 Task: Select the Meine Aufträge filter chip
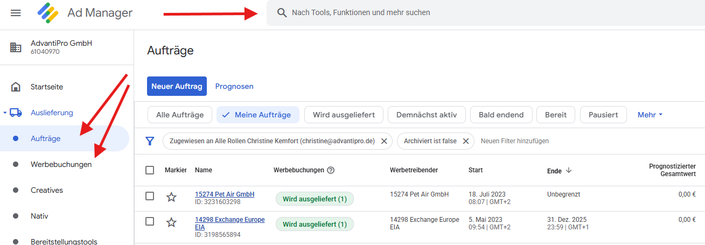(x=257, y=115)
